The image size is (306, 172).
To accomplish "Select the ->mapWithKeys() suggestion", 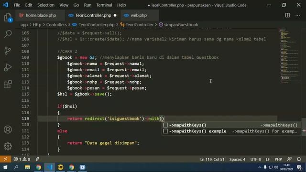I will 231,125.
